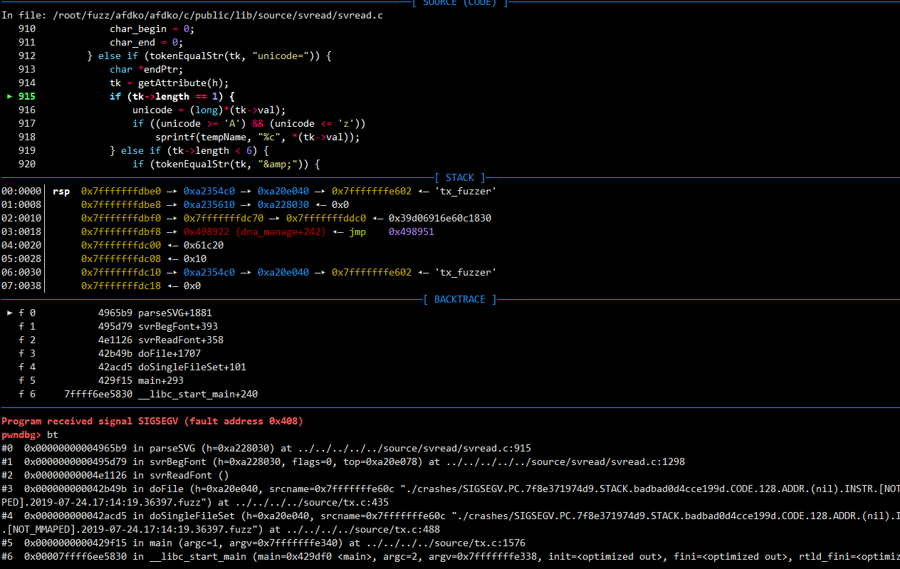Click value 0x39d06916e60c1830 in stack
This screenshot has height=569, width=900.
pyautogui.click(x=440, y=218)
